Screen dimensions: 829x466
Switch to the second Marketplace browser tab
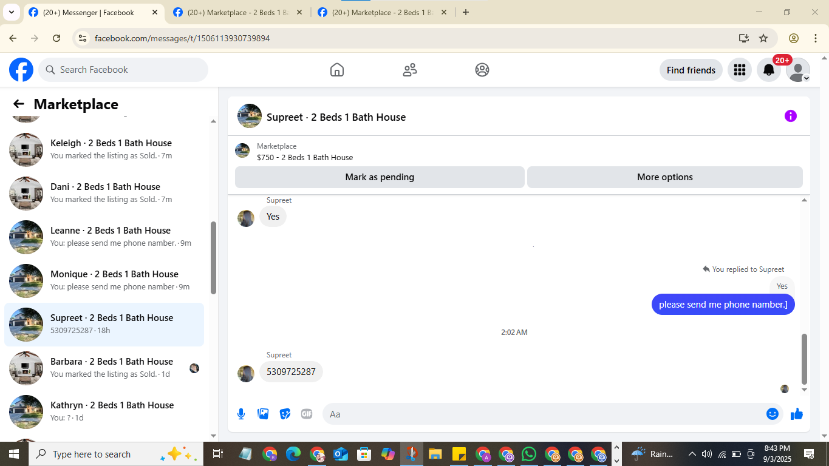coord(238,12)
